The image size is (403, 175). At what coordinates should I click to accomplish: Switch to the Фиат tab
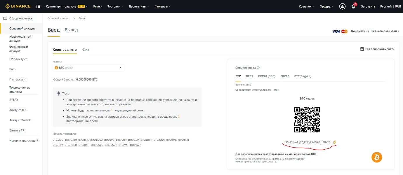point(86,50)
